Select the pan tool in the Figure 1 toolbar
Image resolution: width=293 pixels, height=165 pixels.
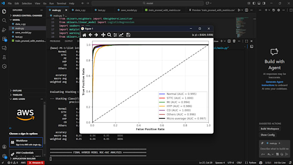pyautogui.click(x=103, y=35)
